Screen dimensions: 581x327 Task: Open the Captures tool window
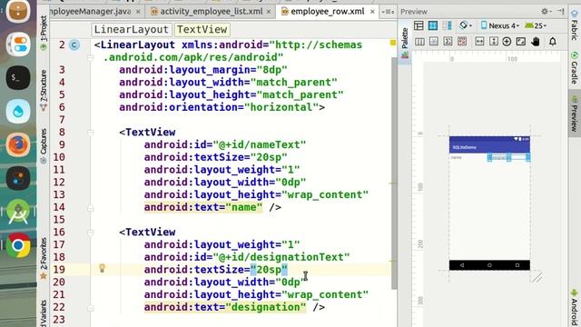(x=44, y=145)
